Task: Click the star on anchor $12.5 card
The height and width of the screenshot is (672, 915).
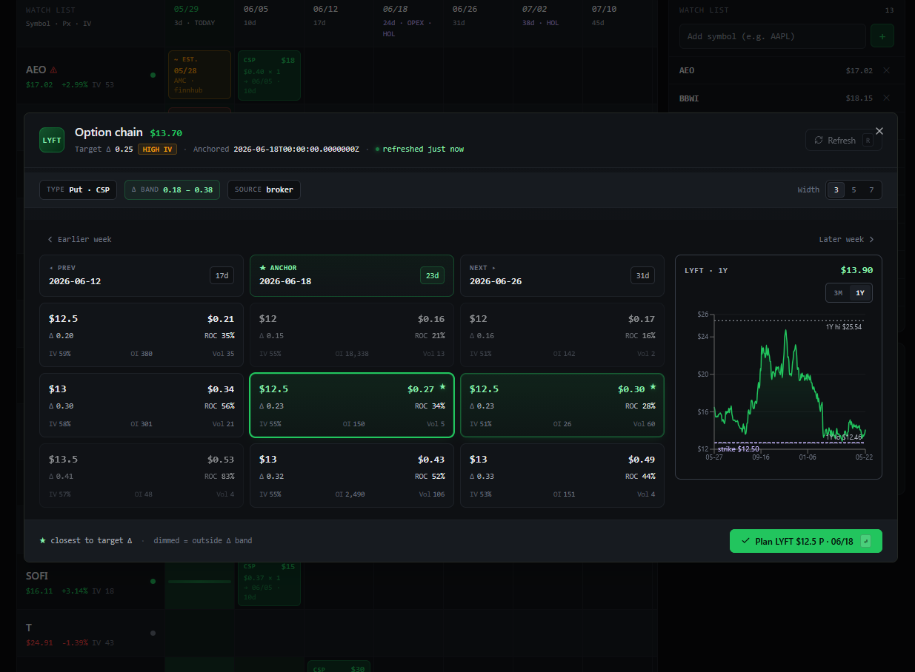Action: click(443, 386)
